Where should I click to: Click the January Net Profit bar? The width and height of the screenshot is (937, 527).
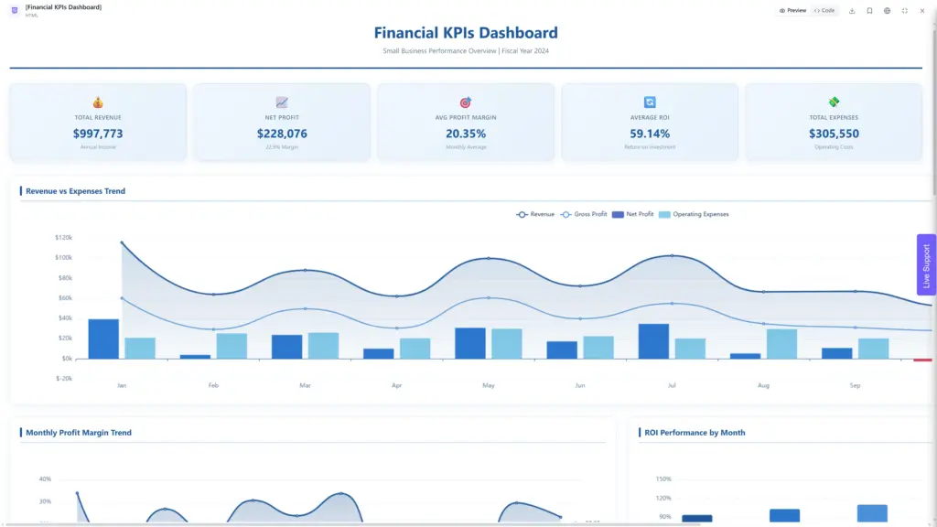point(103,339)
